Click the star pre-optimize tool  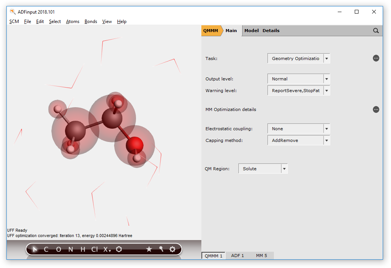tap(149, 249)
